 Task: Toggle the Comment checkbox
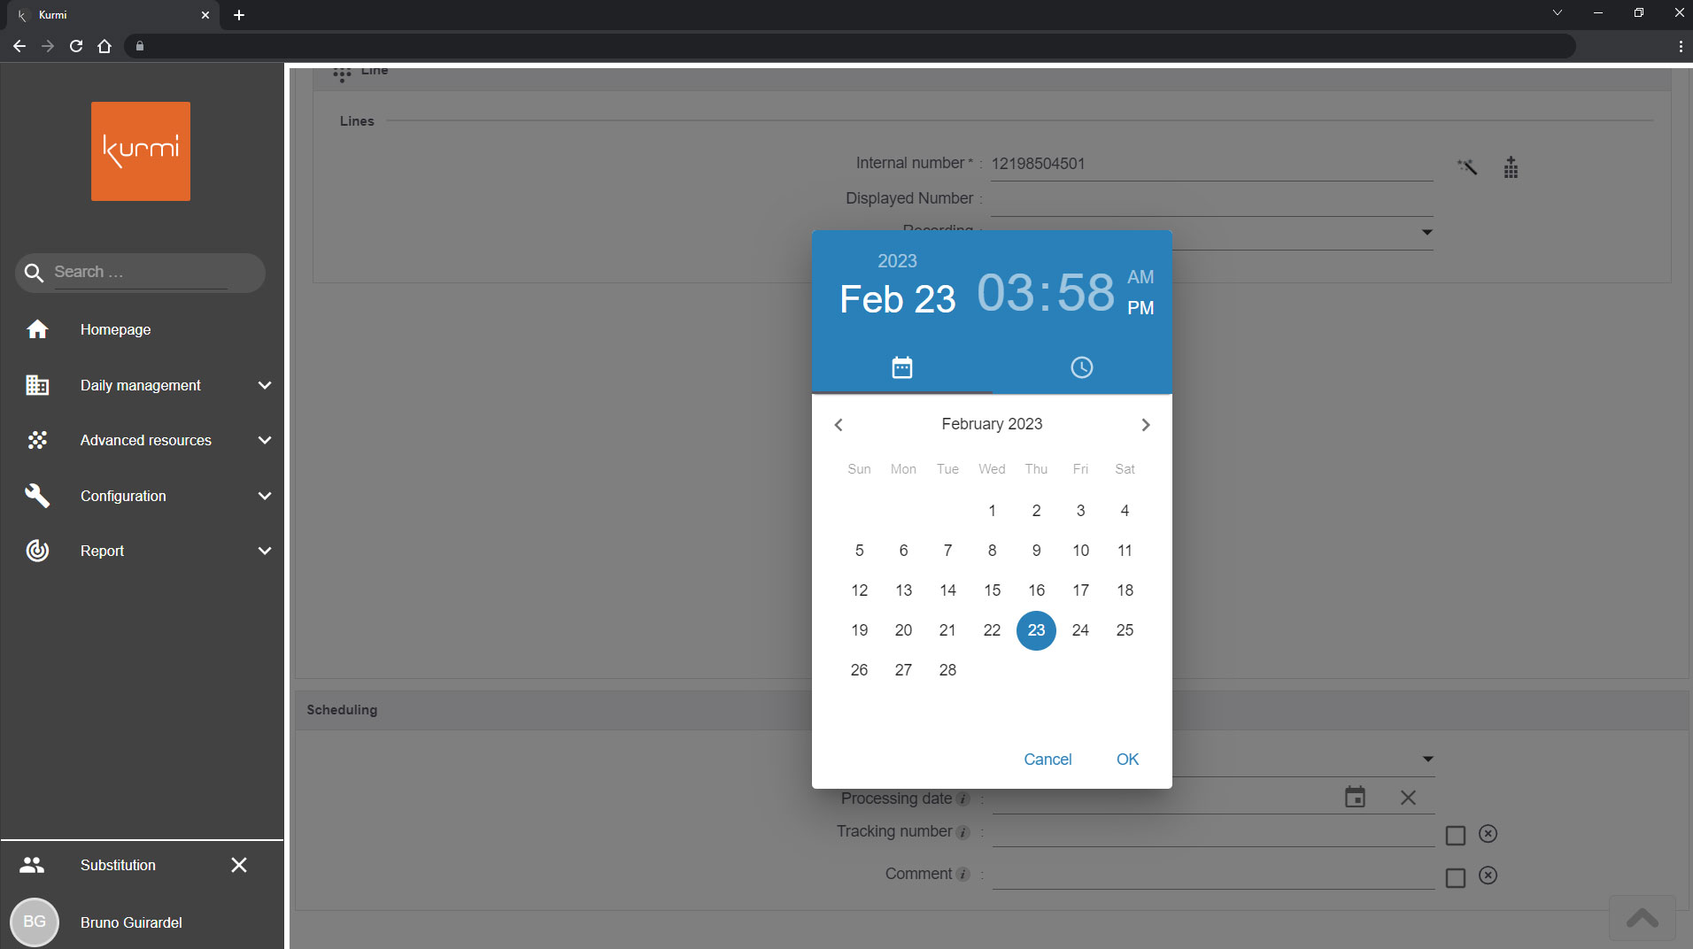coord(1455,877)
